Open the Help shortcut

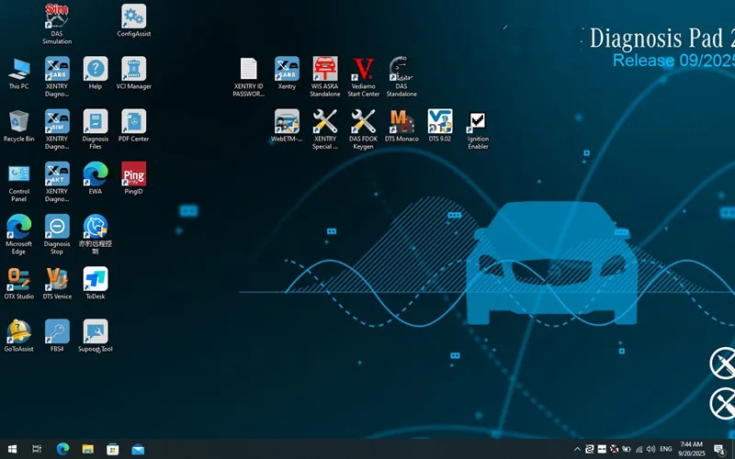pos(96,73)
